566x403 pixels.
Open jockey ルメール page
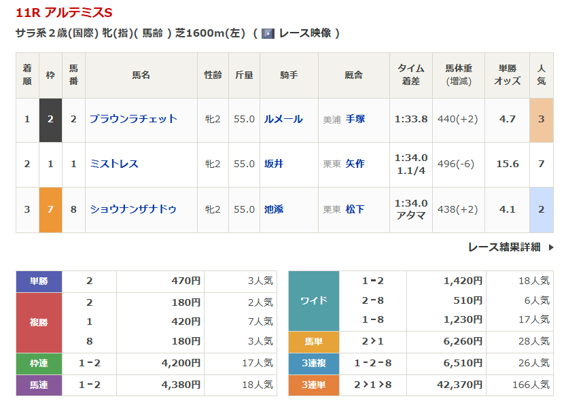pos(283,119)
